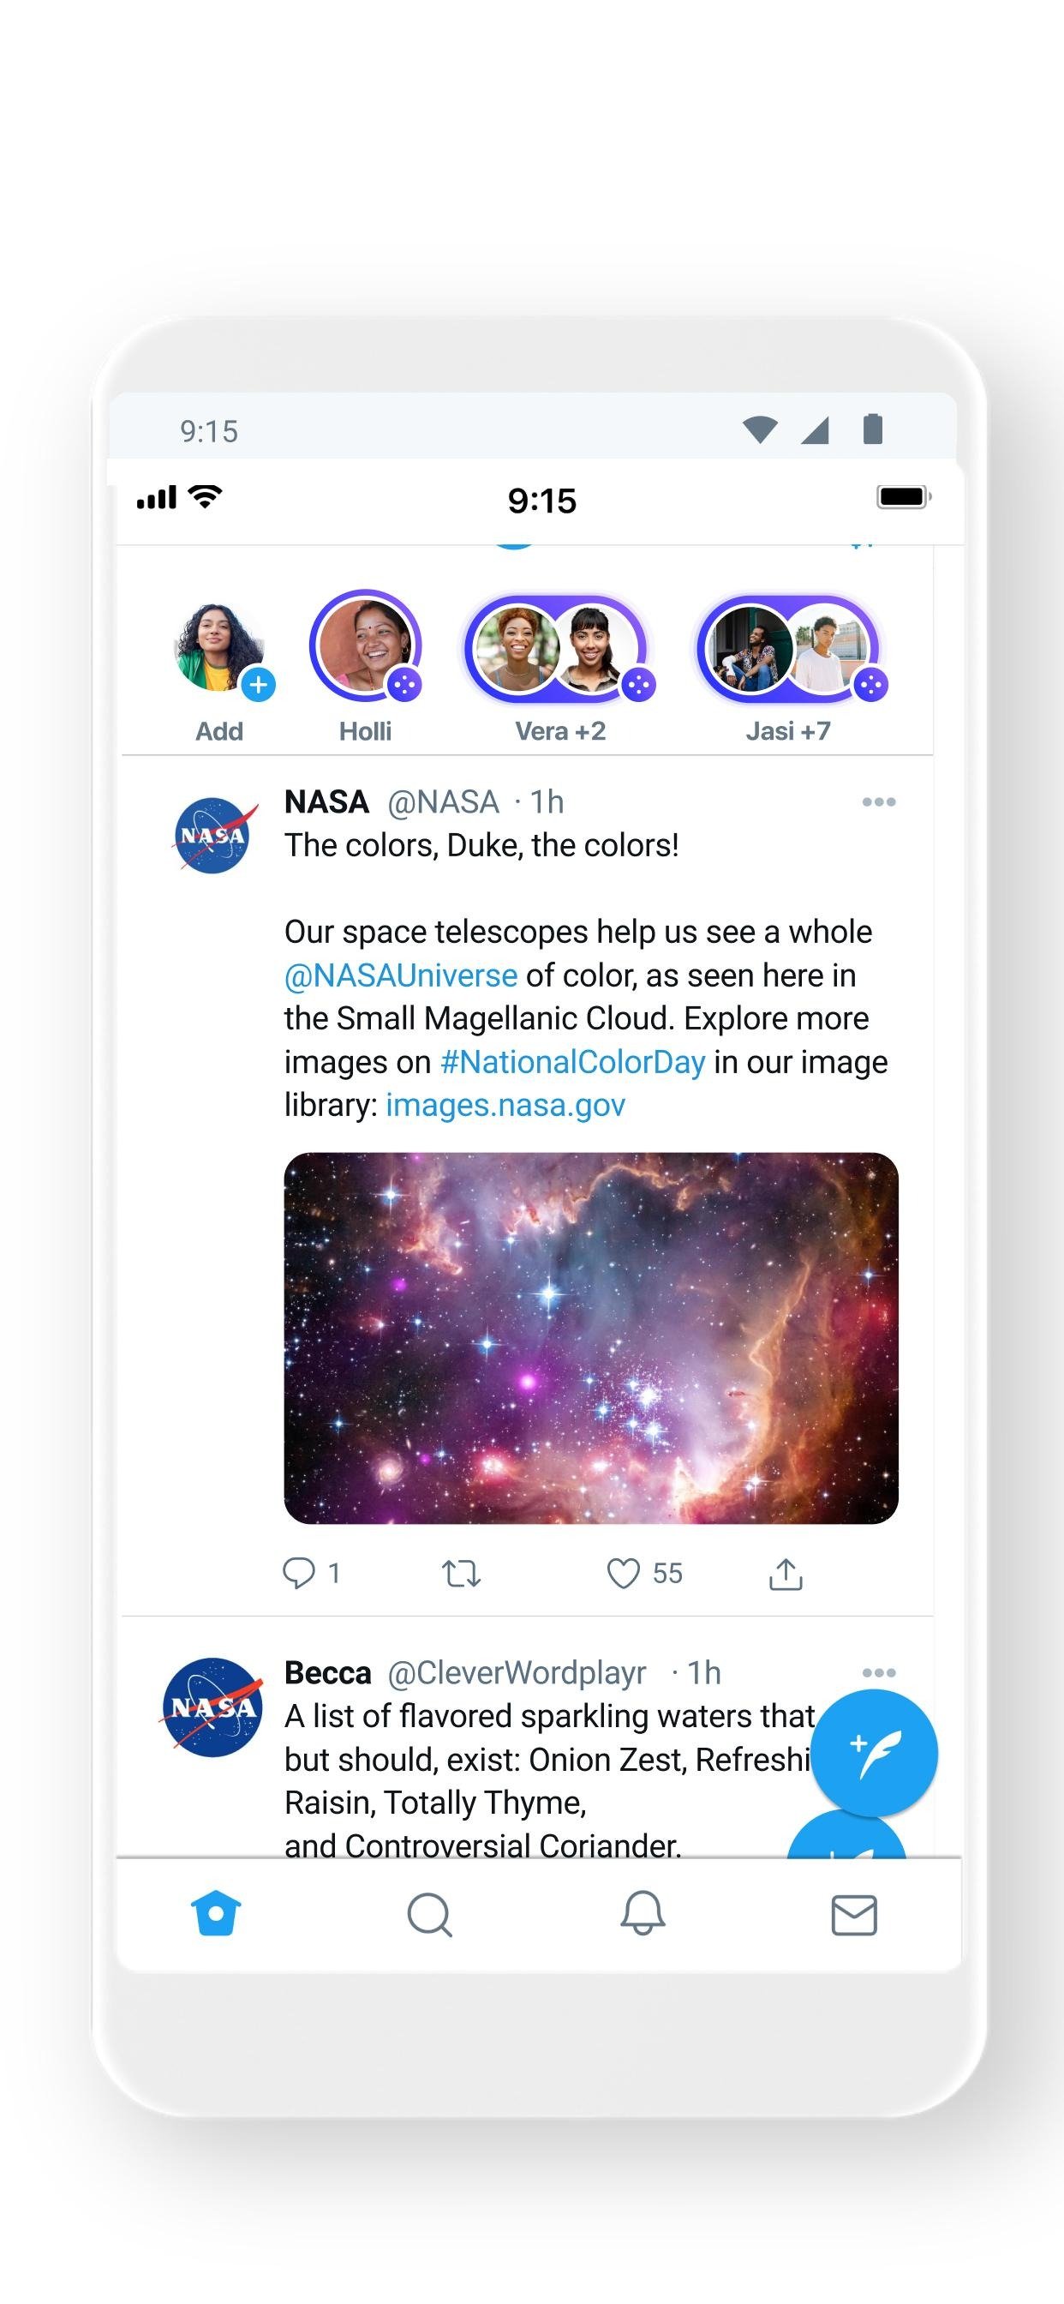Open the Search tab
The width and height of the screenshot is (1064, 2304).
[429, 1914]
